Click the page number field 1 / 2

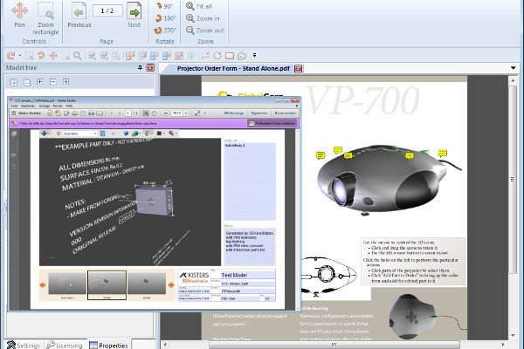click(x=107, y=10)
